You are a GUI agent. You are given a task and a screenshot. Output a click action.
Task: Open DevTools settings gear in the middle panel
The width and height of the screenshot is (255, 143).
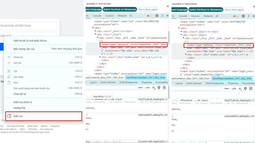[x=157, y=16]
